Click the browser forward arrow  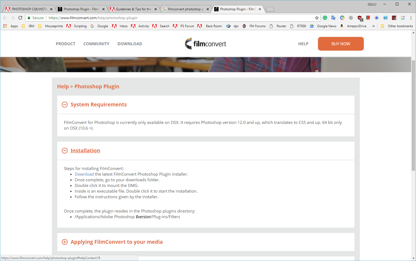coord(13,18)
